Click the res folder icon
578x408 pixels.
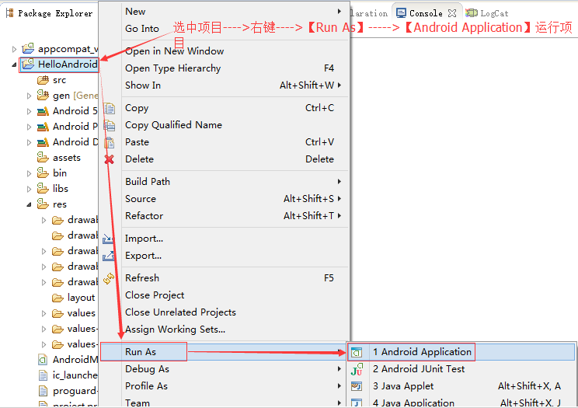[43, 204]
